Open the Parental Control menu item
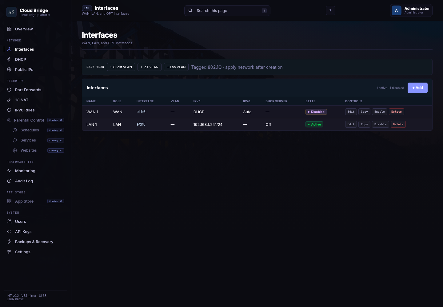The height and width of the screenshot is (307, 443). tap(35, 120)
